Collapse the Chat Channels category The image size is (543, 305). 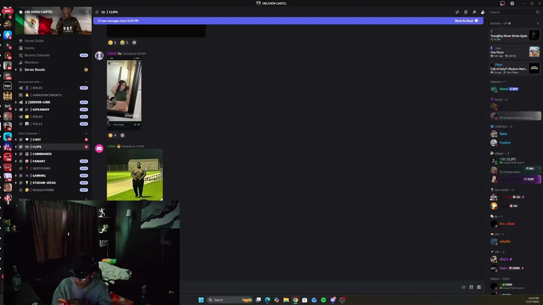pyautogui.click(x=29, y=133)
